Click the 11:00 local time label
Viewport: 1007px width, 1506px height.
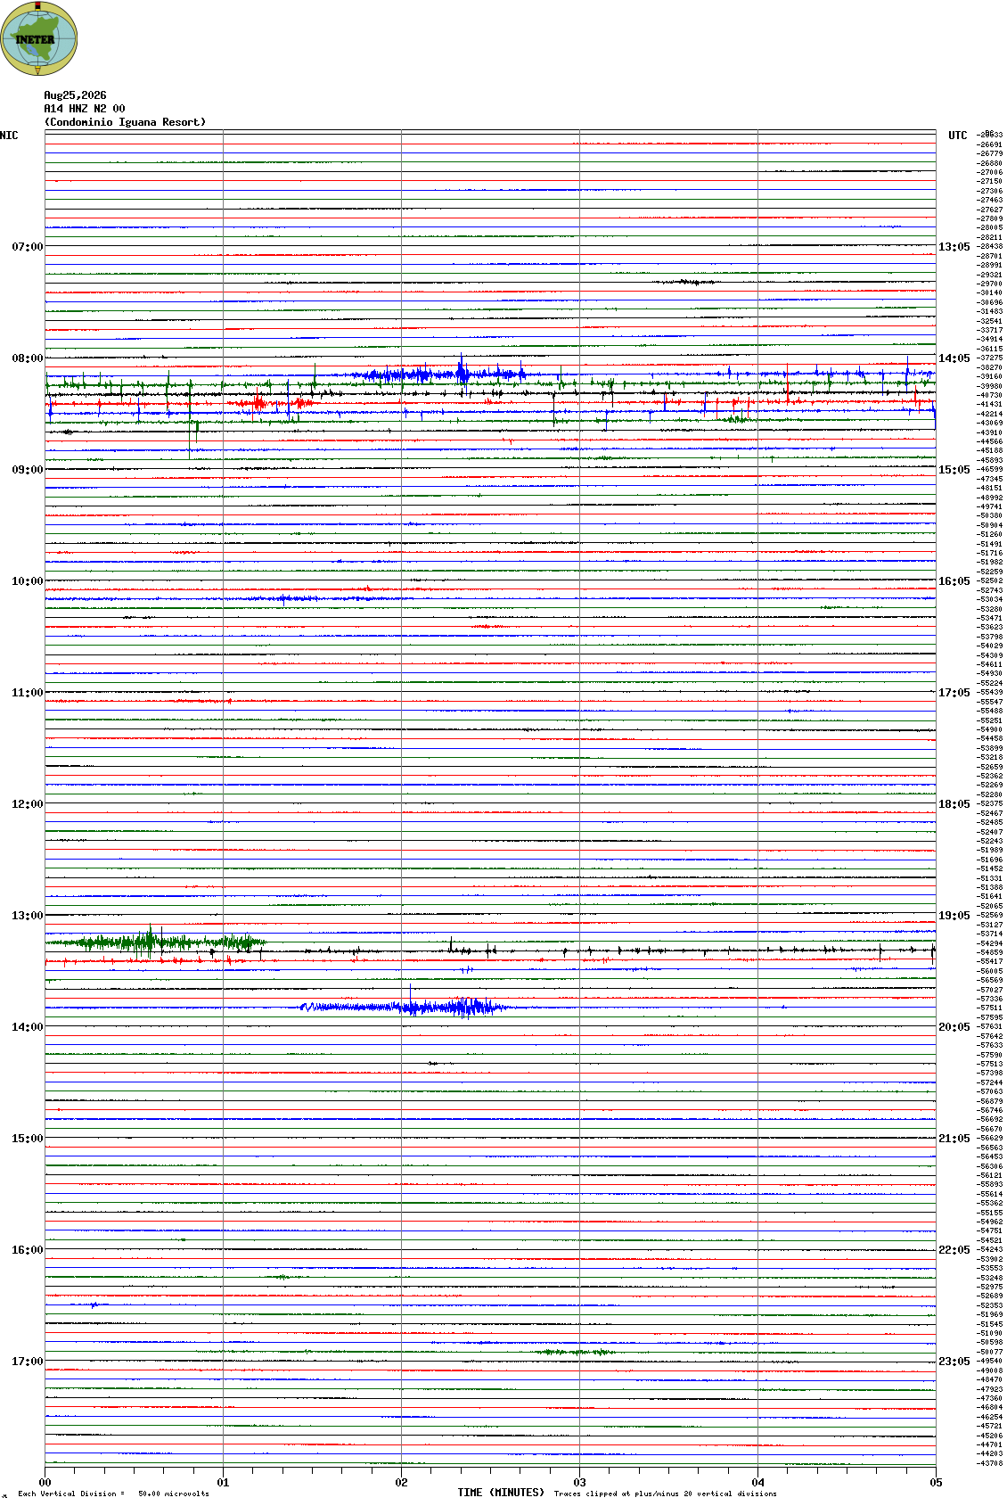(x=27, y=693)
